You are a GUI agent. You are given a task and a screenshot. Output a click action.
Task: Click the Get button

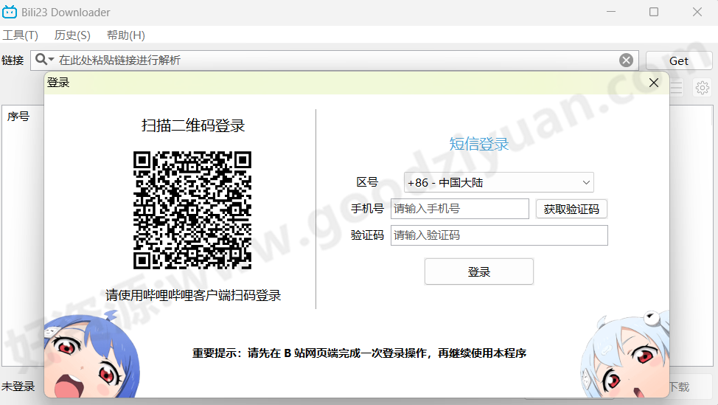(x=679, y=61)
